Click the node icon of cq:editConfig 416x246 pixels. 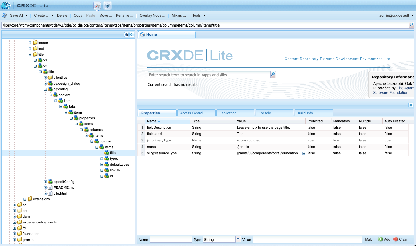[x=50, y=182]
